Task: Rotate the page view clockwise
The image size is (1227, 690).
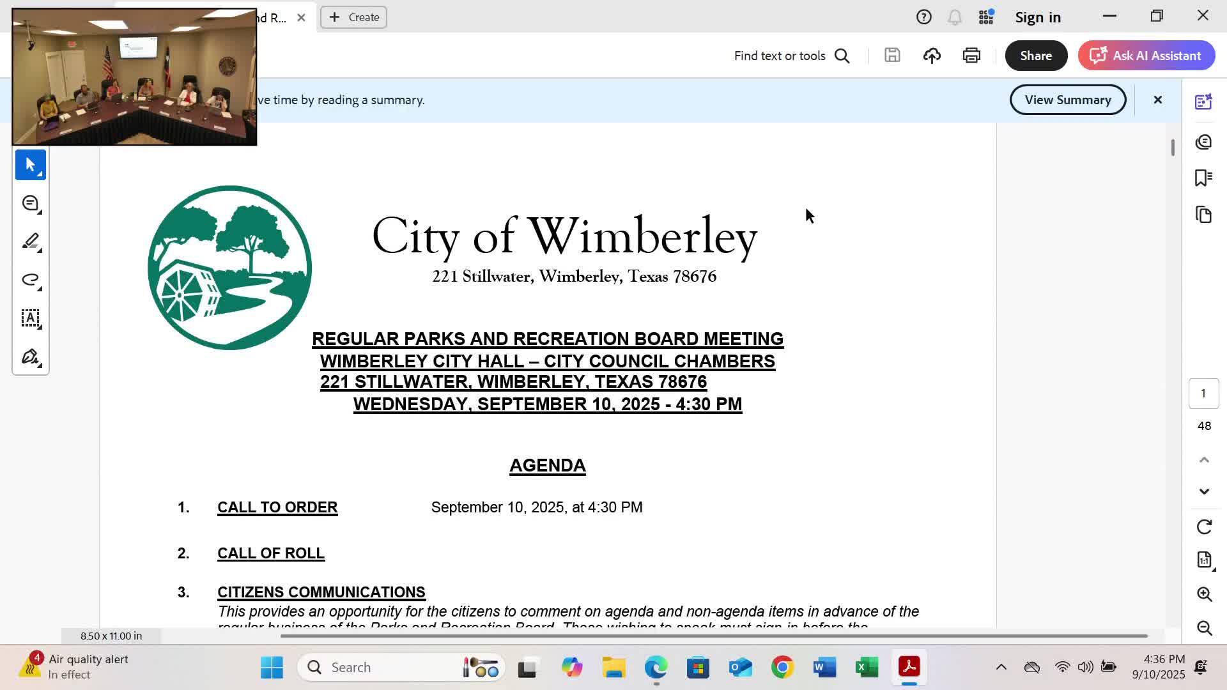Action: 1204,527
